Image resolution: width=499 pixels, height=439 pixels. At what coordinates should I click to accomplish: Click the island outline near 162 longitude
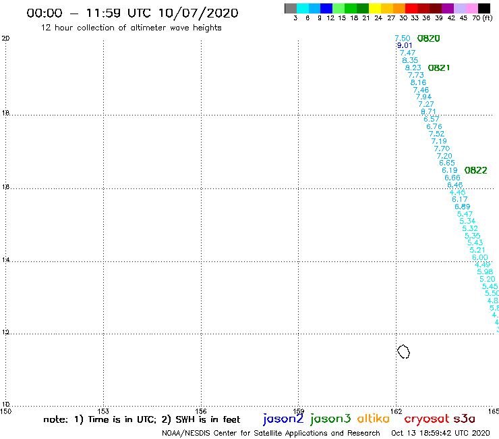[403, 351]
